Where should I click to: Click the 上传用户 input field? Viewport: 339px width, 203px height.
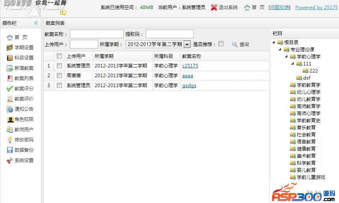pyautogui.click(x=84, y=44)
